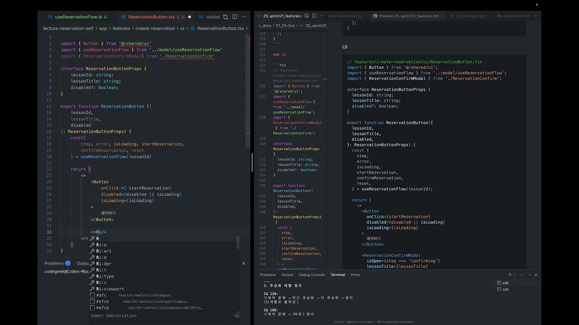
Task: Click the left editor minimap scrollbar
Action: [x=249, y=90]
